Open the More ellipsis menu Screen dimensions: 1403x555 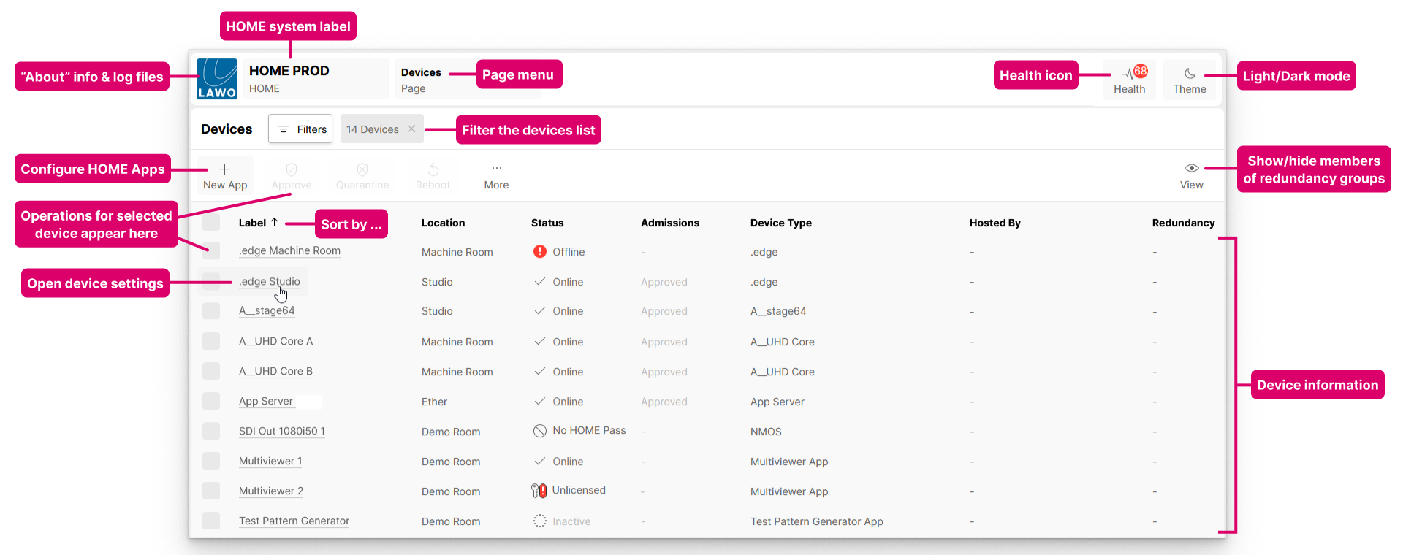click(x=496, y=169)
